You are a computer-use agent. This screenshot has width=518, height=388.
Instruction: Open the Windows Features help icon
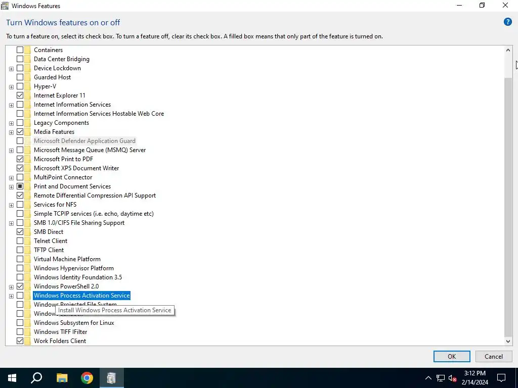click(x=507, y=22)
